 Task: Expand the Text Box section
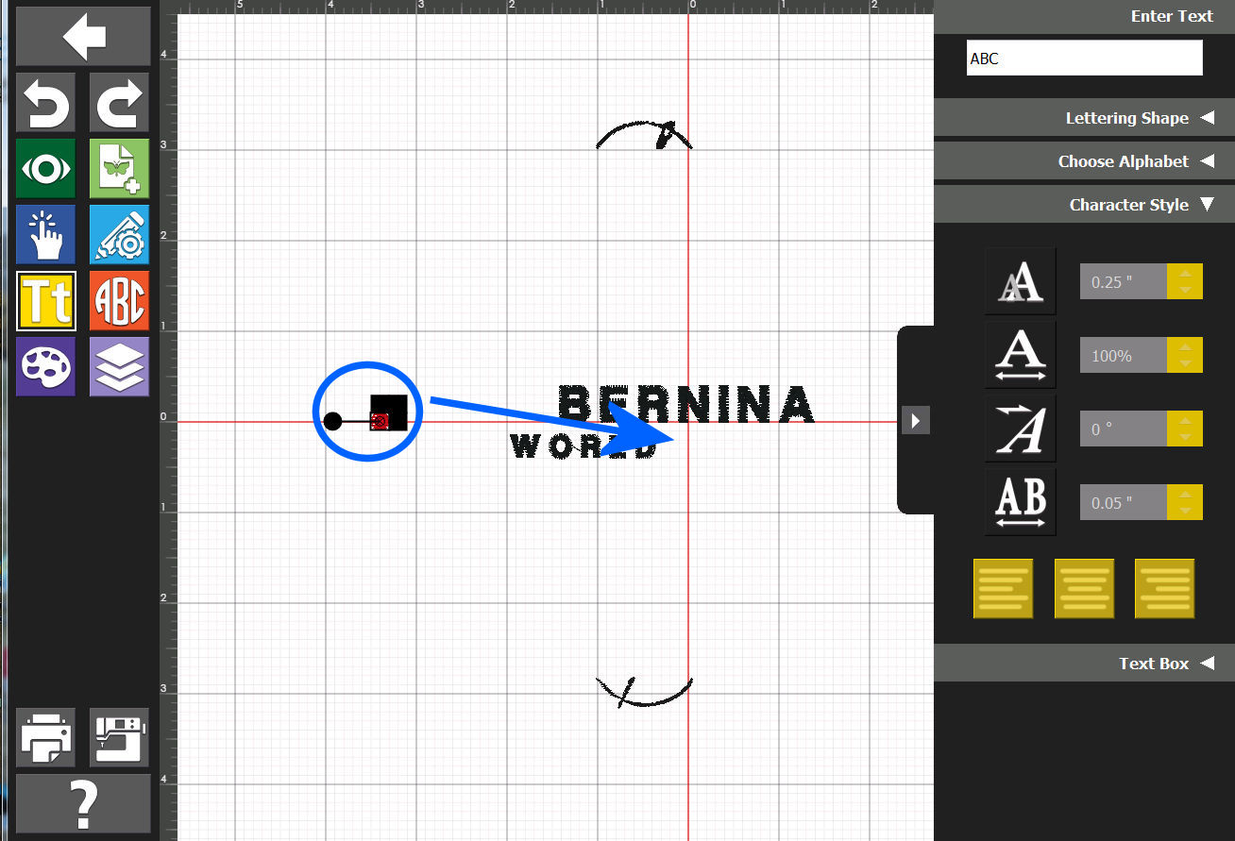(x=1084, y=664)
